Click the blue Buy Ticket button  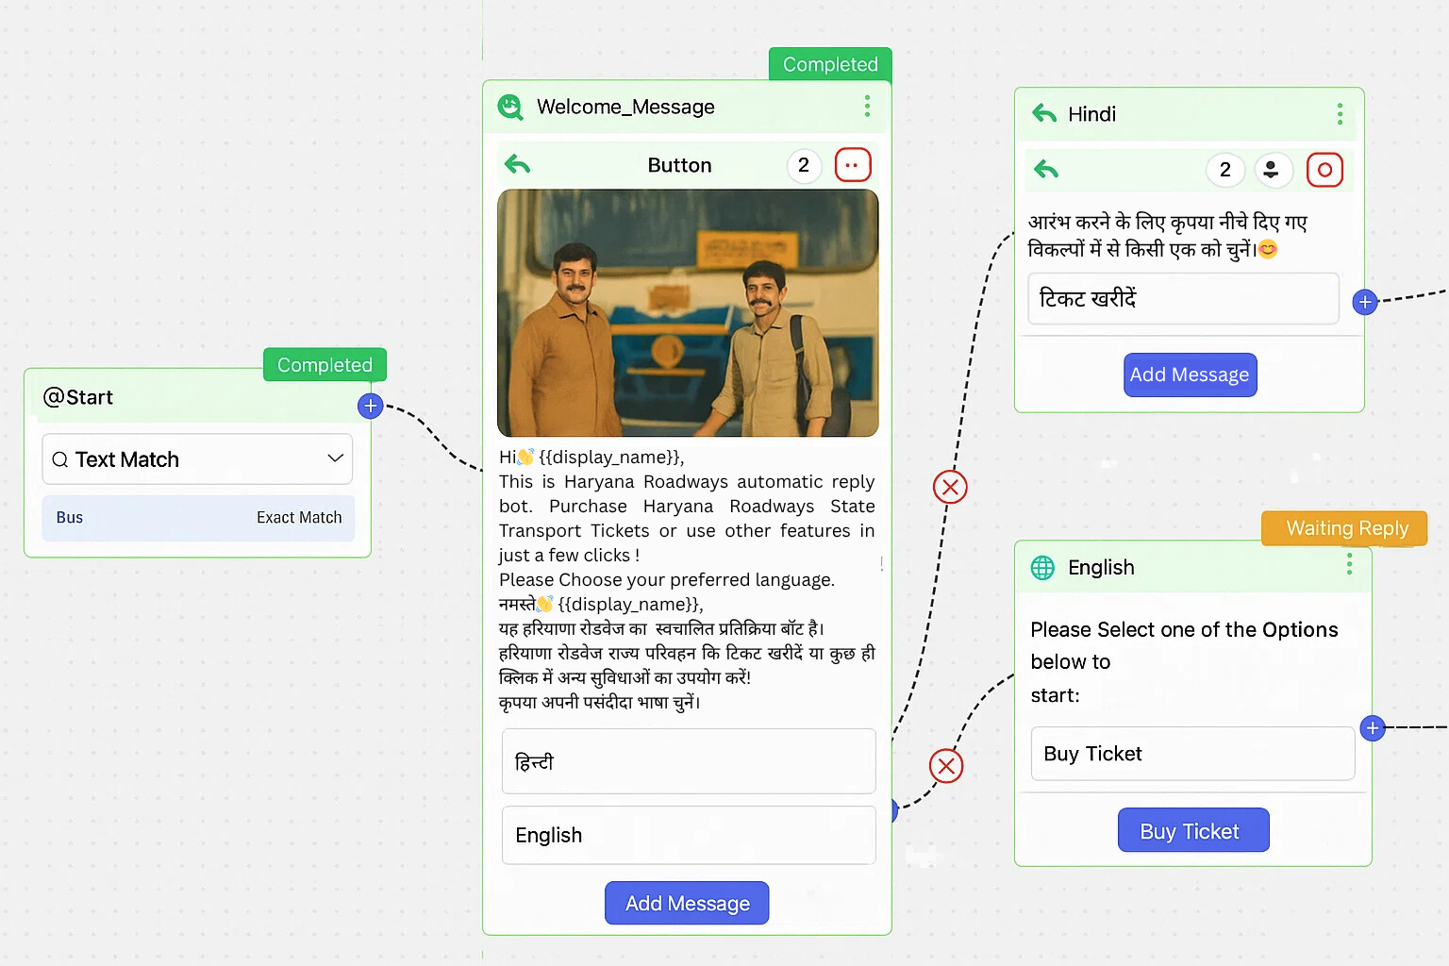click(1192, 830)
